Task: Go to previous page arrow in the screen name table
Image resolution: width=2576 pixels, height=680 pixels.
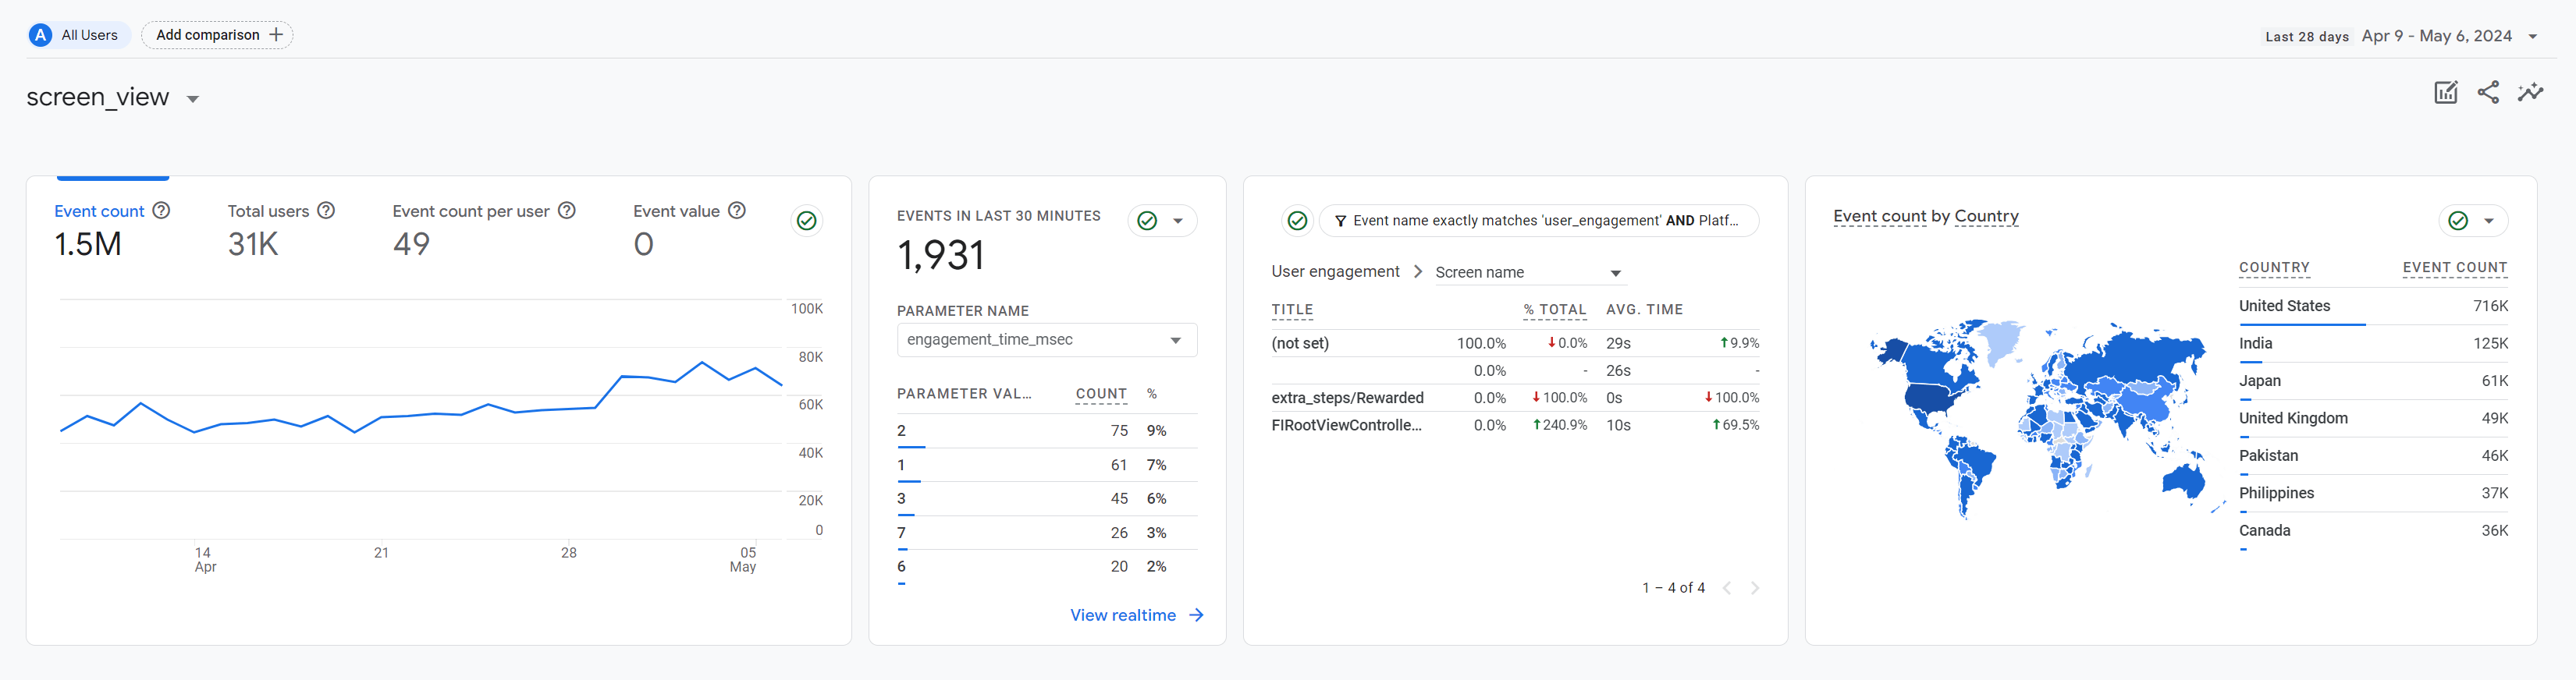Action: pyautogui.click(x=1726, y=588)
